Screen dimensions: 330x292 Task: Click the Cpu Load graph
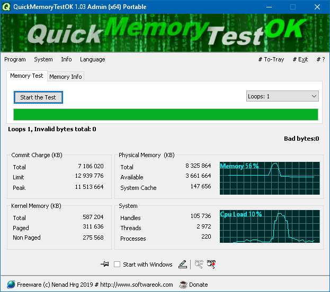point(270,227)
